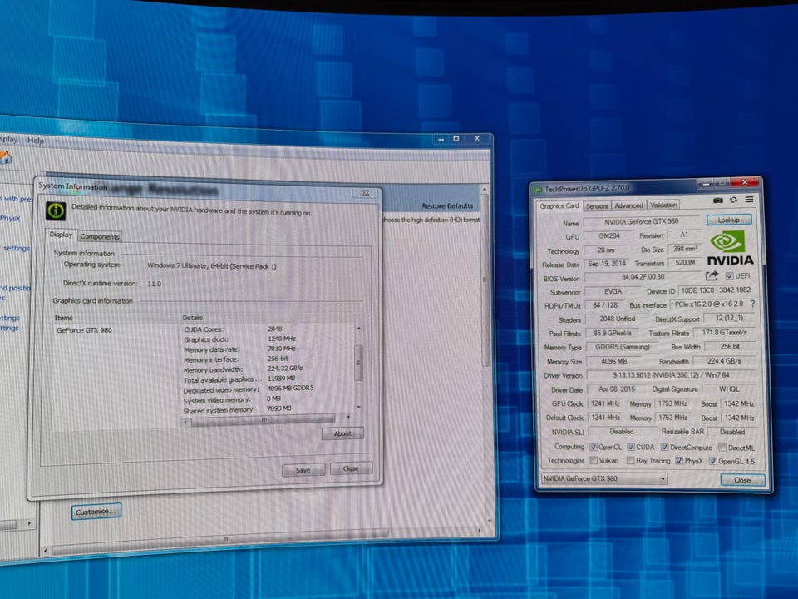Toggle the OpenGL 4.5 checkbox

713,462
